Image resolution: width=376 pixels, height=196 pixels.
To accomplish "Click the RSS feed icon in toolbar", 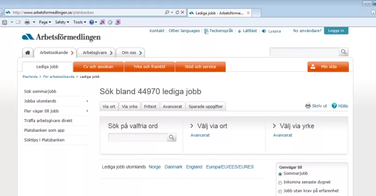I will pyautogui.click(x=5, y=22).
